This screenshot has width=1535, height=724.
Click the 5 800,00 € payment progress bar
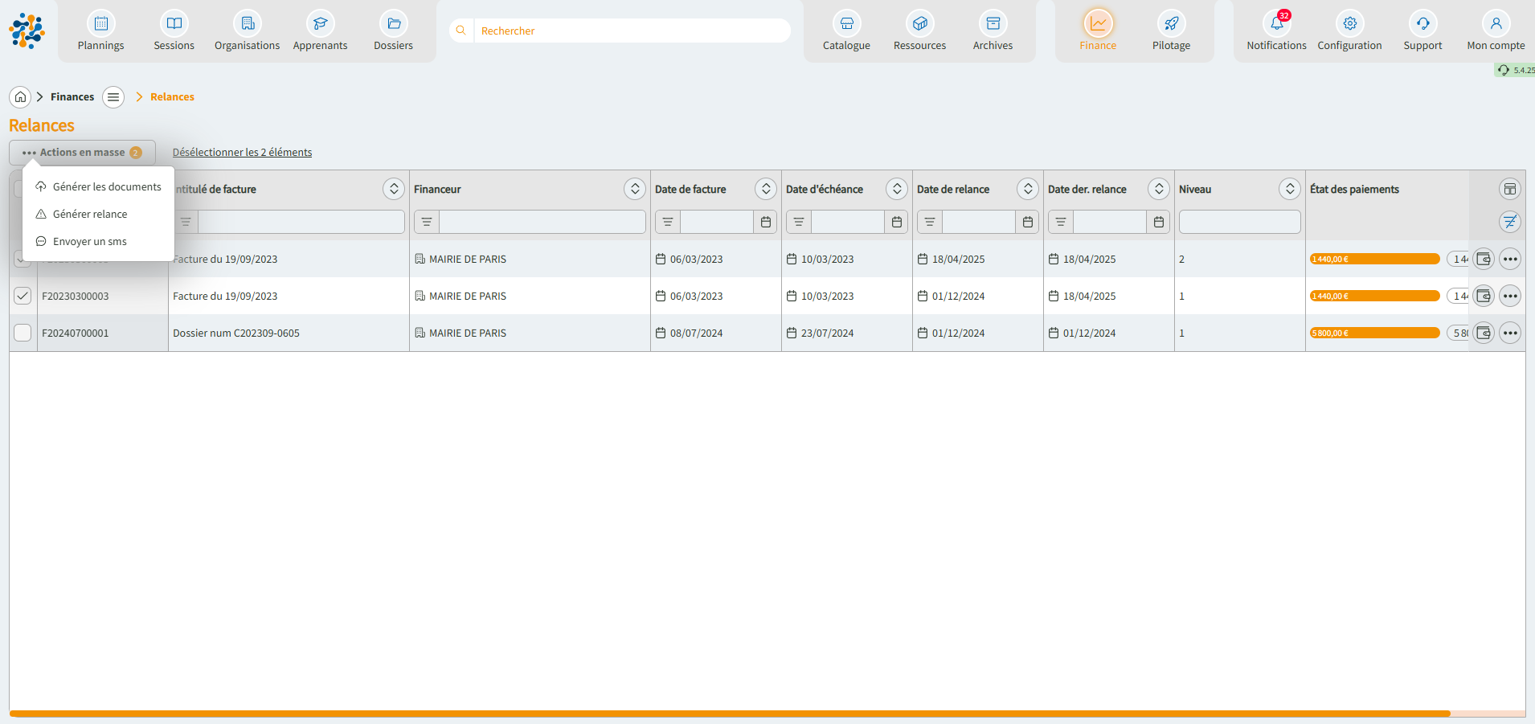pos(1374,333)
